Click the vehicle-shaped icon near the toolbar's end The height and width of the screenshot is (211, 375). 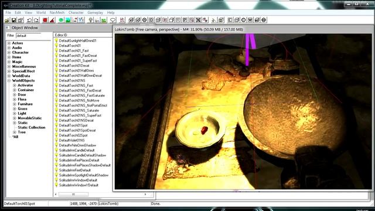pos(257,20)
